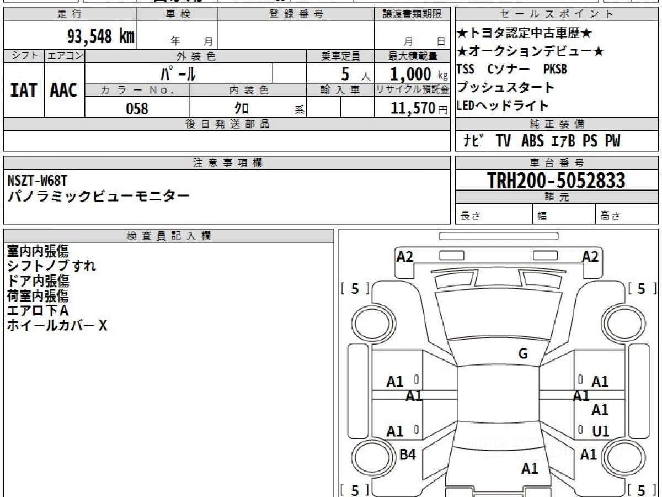The height and width of the screenshot is (497, 662).
Task: Click the TSS Cソナー PKSB line
Action: pyautogui.click(x=512, y=70)
